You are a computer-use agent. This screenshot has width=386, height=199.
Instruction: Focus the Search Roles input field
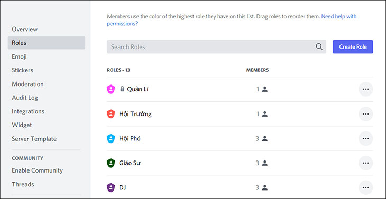coord(216,46)
